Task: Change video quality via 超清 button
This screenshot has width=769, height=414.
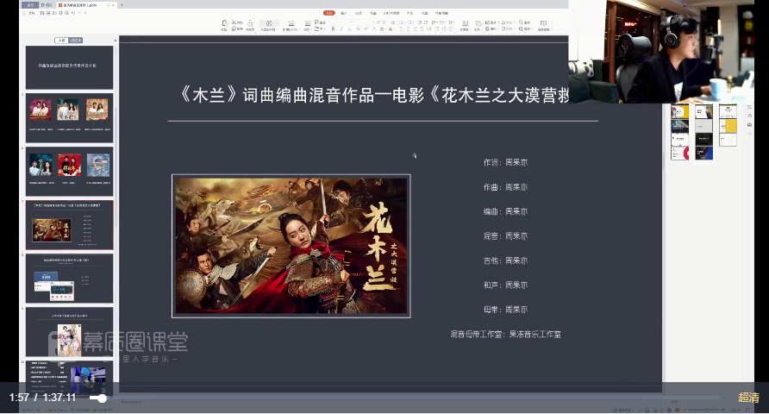Action: pos(748,398)
